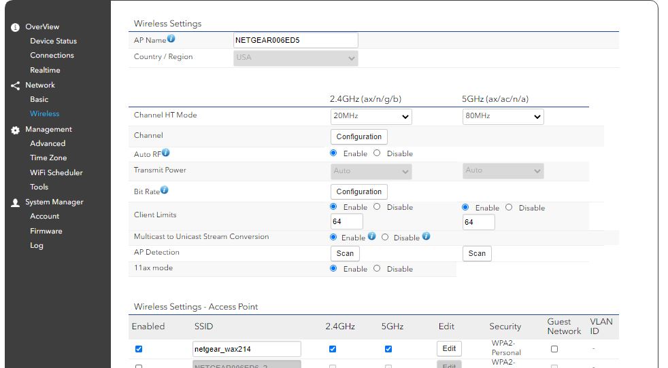
Task: Click the Management gear icon in sidebar
Action: (x=16, y=130)
